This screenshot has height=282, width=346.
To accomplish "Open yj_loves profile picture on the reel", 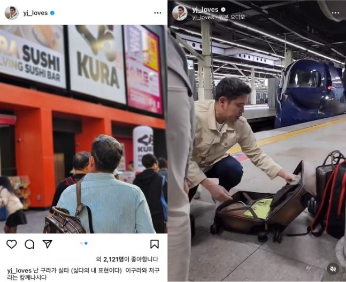I will tap(180, 13).
